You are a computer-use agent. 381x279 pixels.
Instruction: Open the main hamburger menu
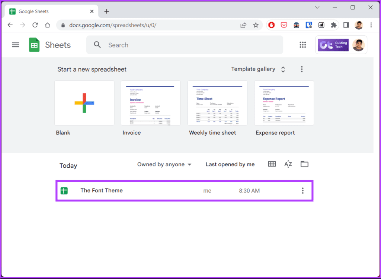16,45
